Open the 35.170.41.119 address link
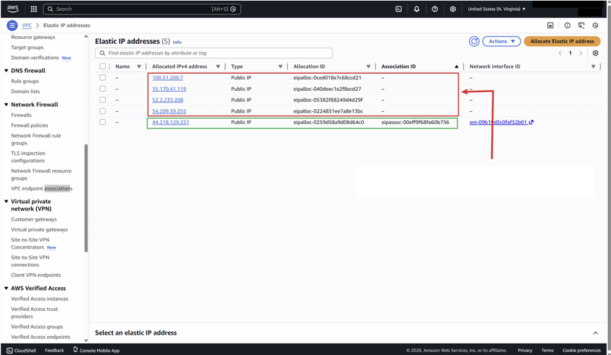This screenshot has height=355, width=611. (x=169, y=89)
